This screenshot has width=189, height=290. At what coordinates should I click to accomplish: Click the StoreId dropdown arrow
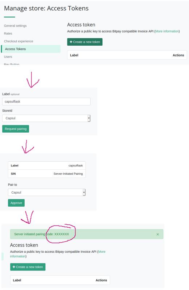point(89,118)
